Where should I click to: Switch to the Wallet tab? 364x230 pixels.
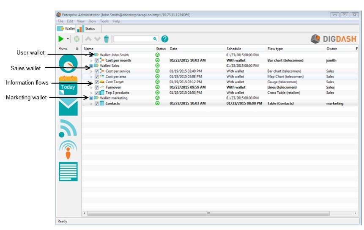click(66, 29)
